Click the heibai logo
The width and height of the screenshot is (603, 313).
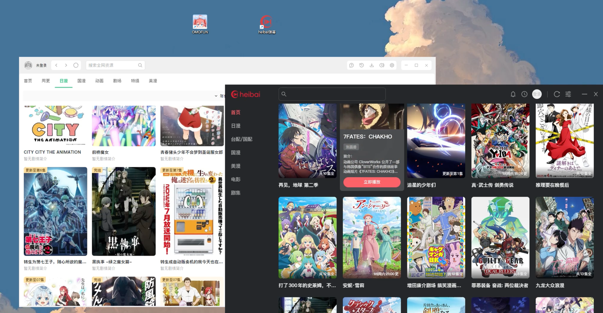pyautogui.click(x=245, y=94)
